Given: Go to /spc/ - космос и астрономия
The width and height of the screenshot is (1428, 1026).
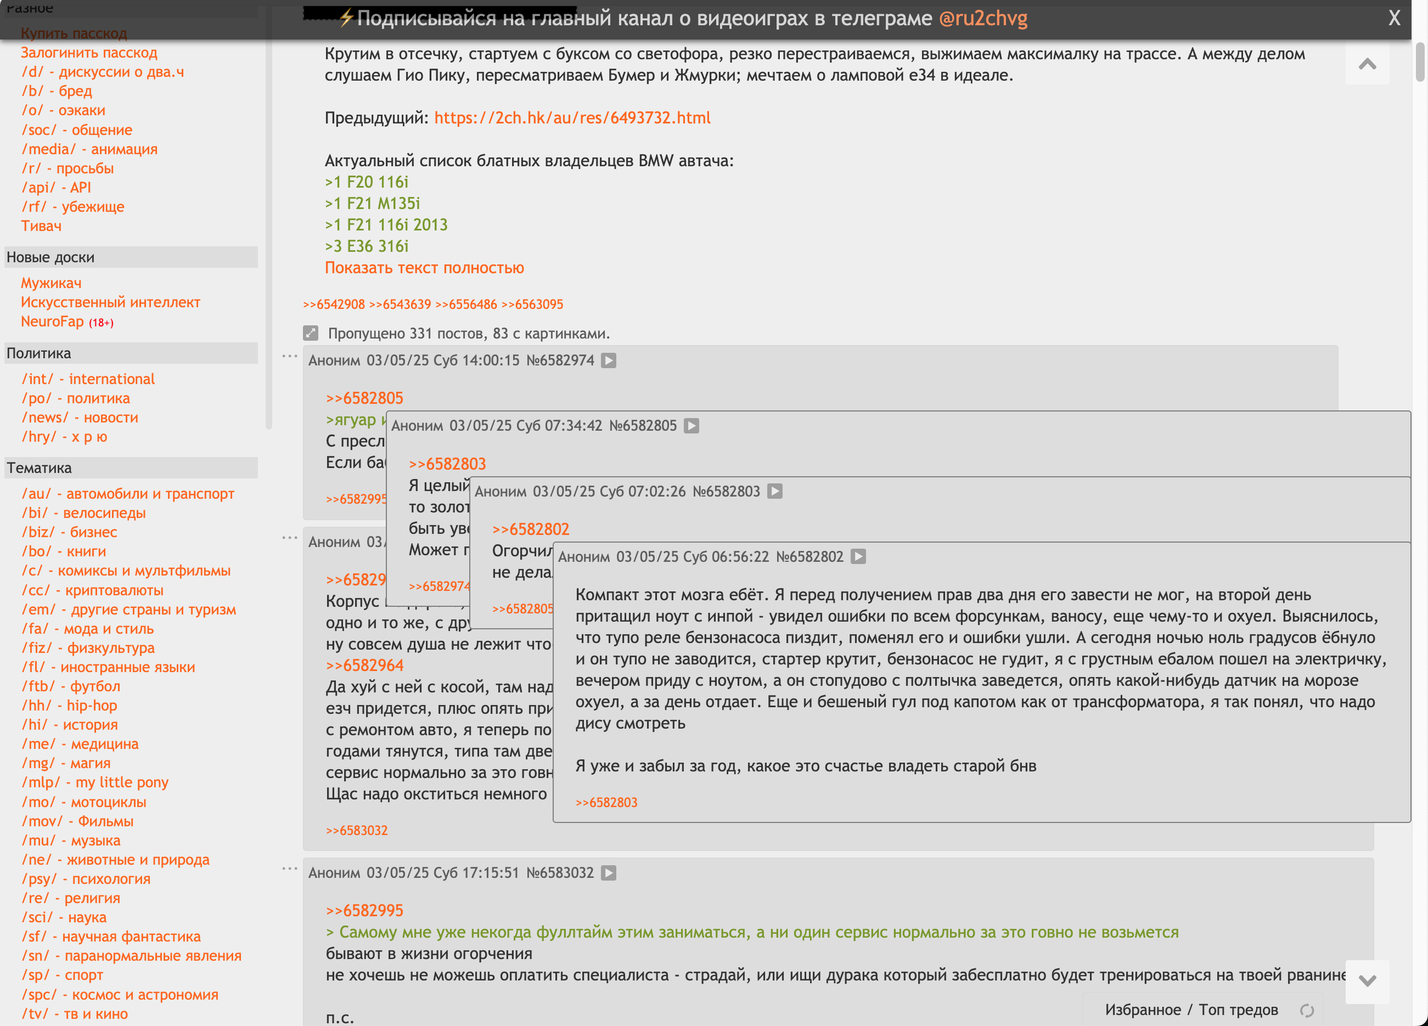Looking at the screenshot, I should (120, 995).
